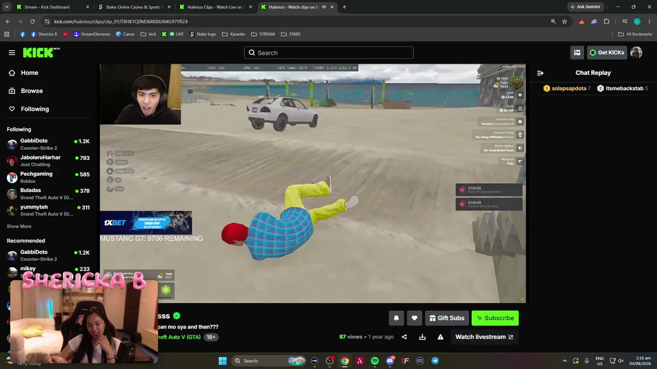657x369 pixels.
Task: Toggle notification bell for this channel
Action: pyautogui.click(x=396, y=318)
